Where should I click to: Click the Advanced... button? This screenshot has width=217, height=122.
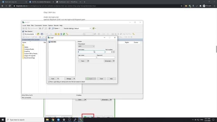coord(108,61)
